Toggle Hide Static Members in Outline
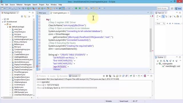Image resolution: width=183 pixels, height=103 pixels. pyautogui.click(x=170, y=61)
